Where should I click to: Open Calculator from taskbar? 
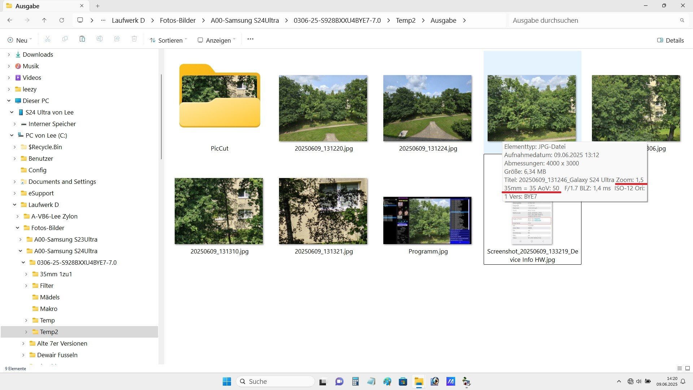pyautogui.click(x=356, y=381)
